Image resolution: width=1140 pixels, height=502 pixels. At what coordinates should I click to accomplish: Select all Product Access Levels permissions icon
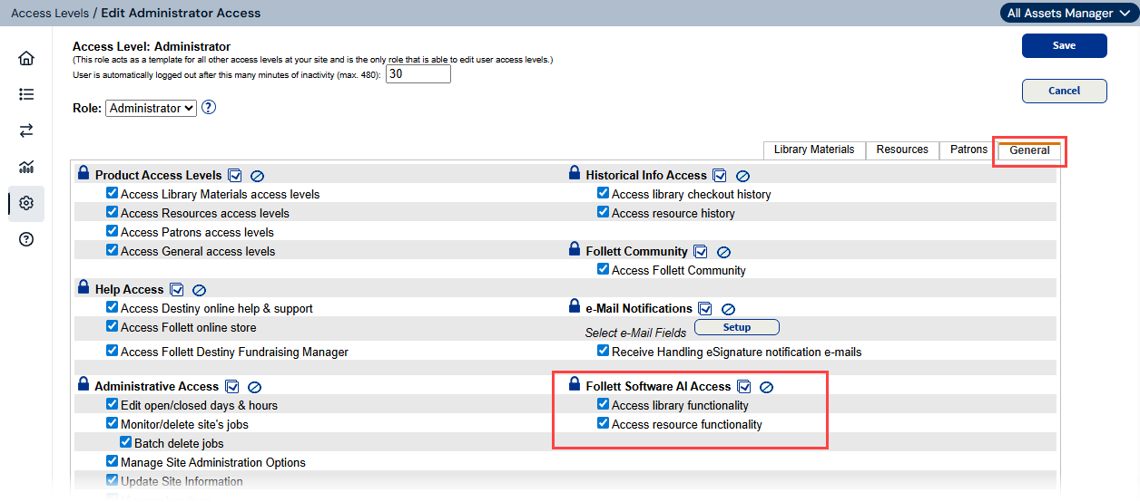[x=235, y=175]
